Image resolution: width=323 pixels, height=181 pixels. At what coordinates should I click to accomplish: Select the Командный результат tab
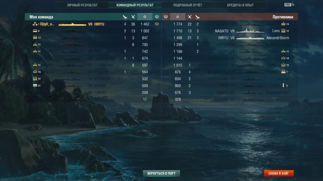(x=135, y=5)
